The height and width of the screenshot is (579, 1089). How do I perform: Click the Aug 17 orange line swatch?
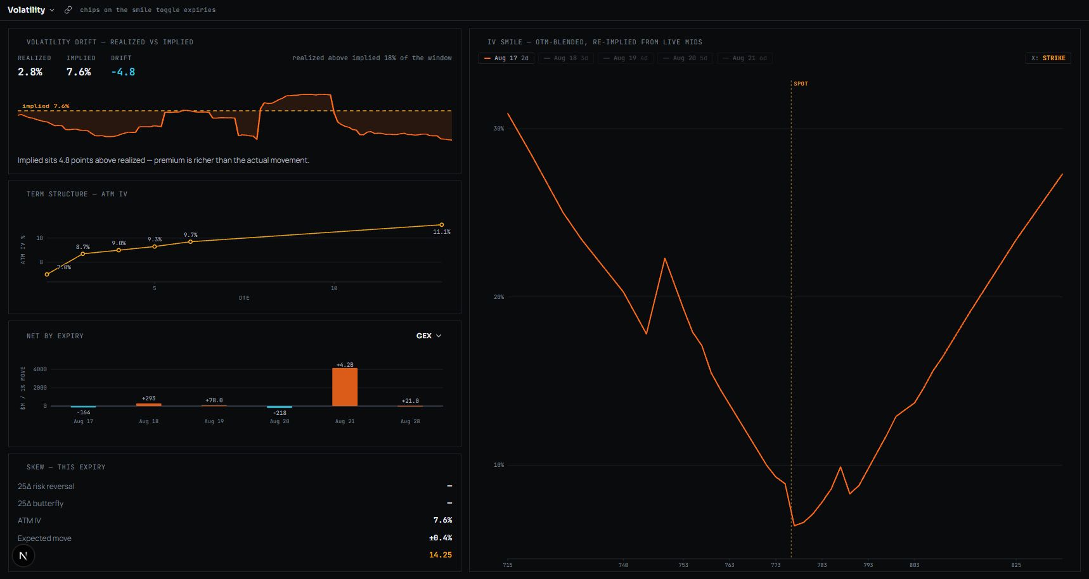coord(487,58)
